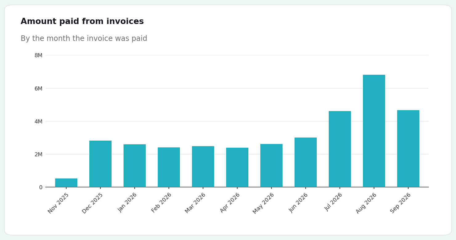Screen dimensions: 456x240
Task: Click the 'Dec 2025' x-axis label
Action: 93,203
